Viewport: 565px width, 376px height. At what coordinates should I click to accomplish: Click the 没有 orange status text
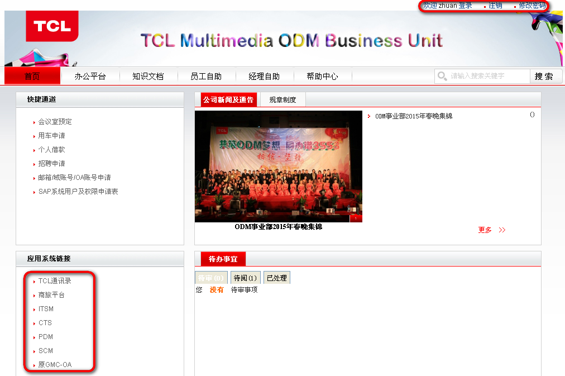217,290
